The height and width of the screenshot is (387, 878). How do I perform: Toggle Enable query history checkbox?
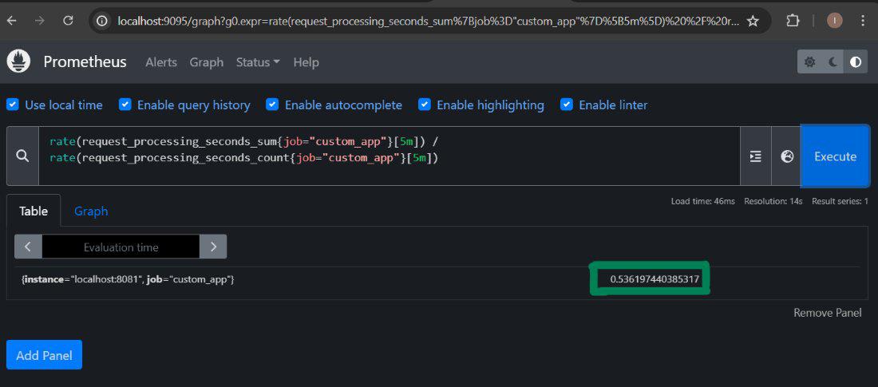click(125, 105)
